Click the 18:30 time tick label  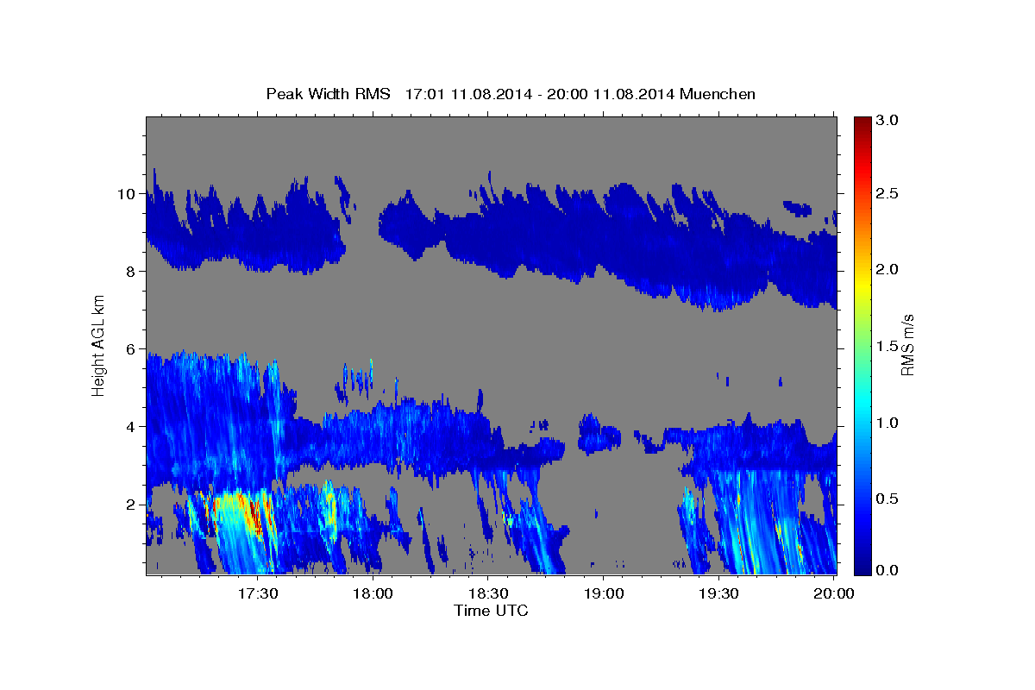[488, 594]
